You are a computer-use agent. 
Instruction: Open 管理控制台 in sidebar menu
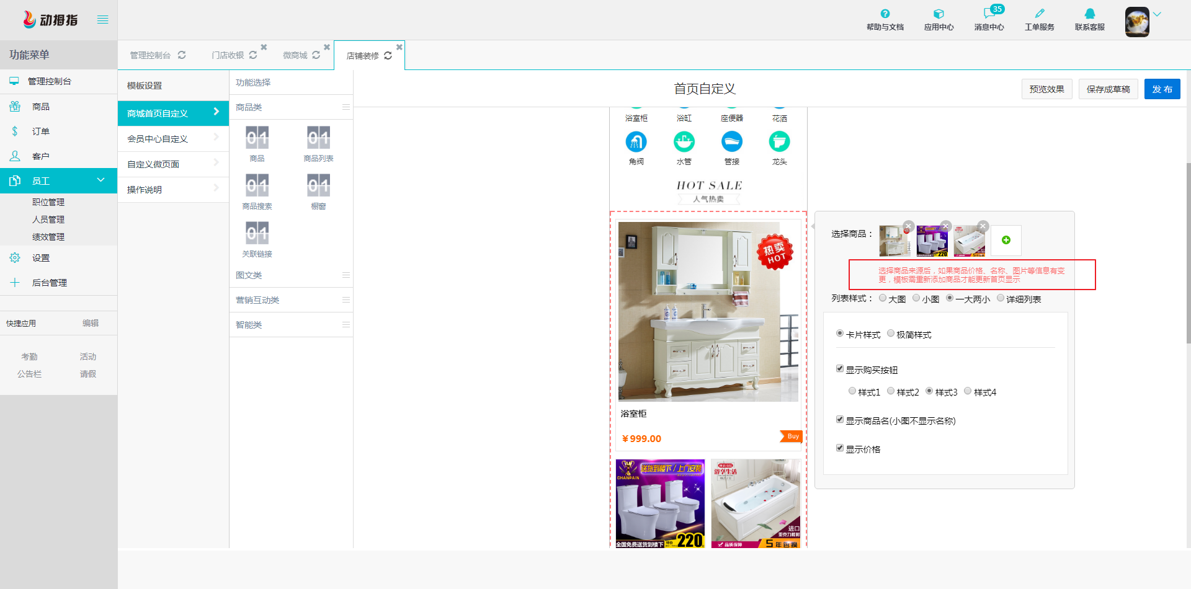(x=58, y=81)
